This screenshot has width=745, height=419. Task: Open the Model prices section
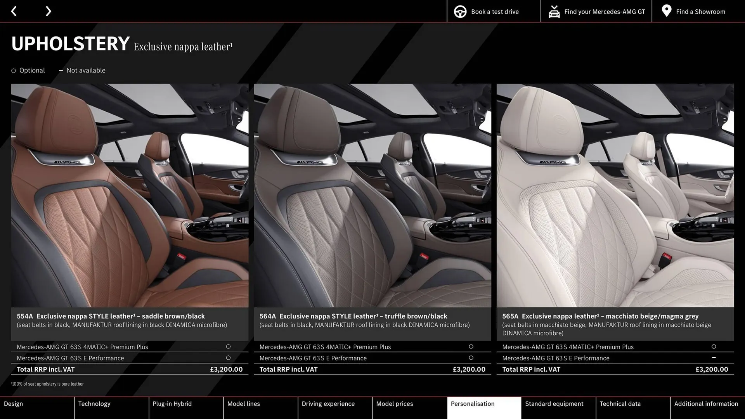point(394,403)
